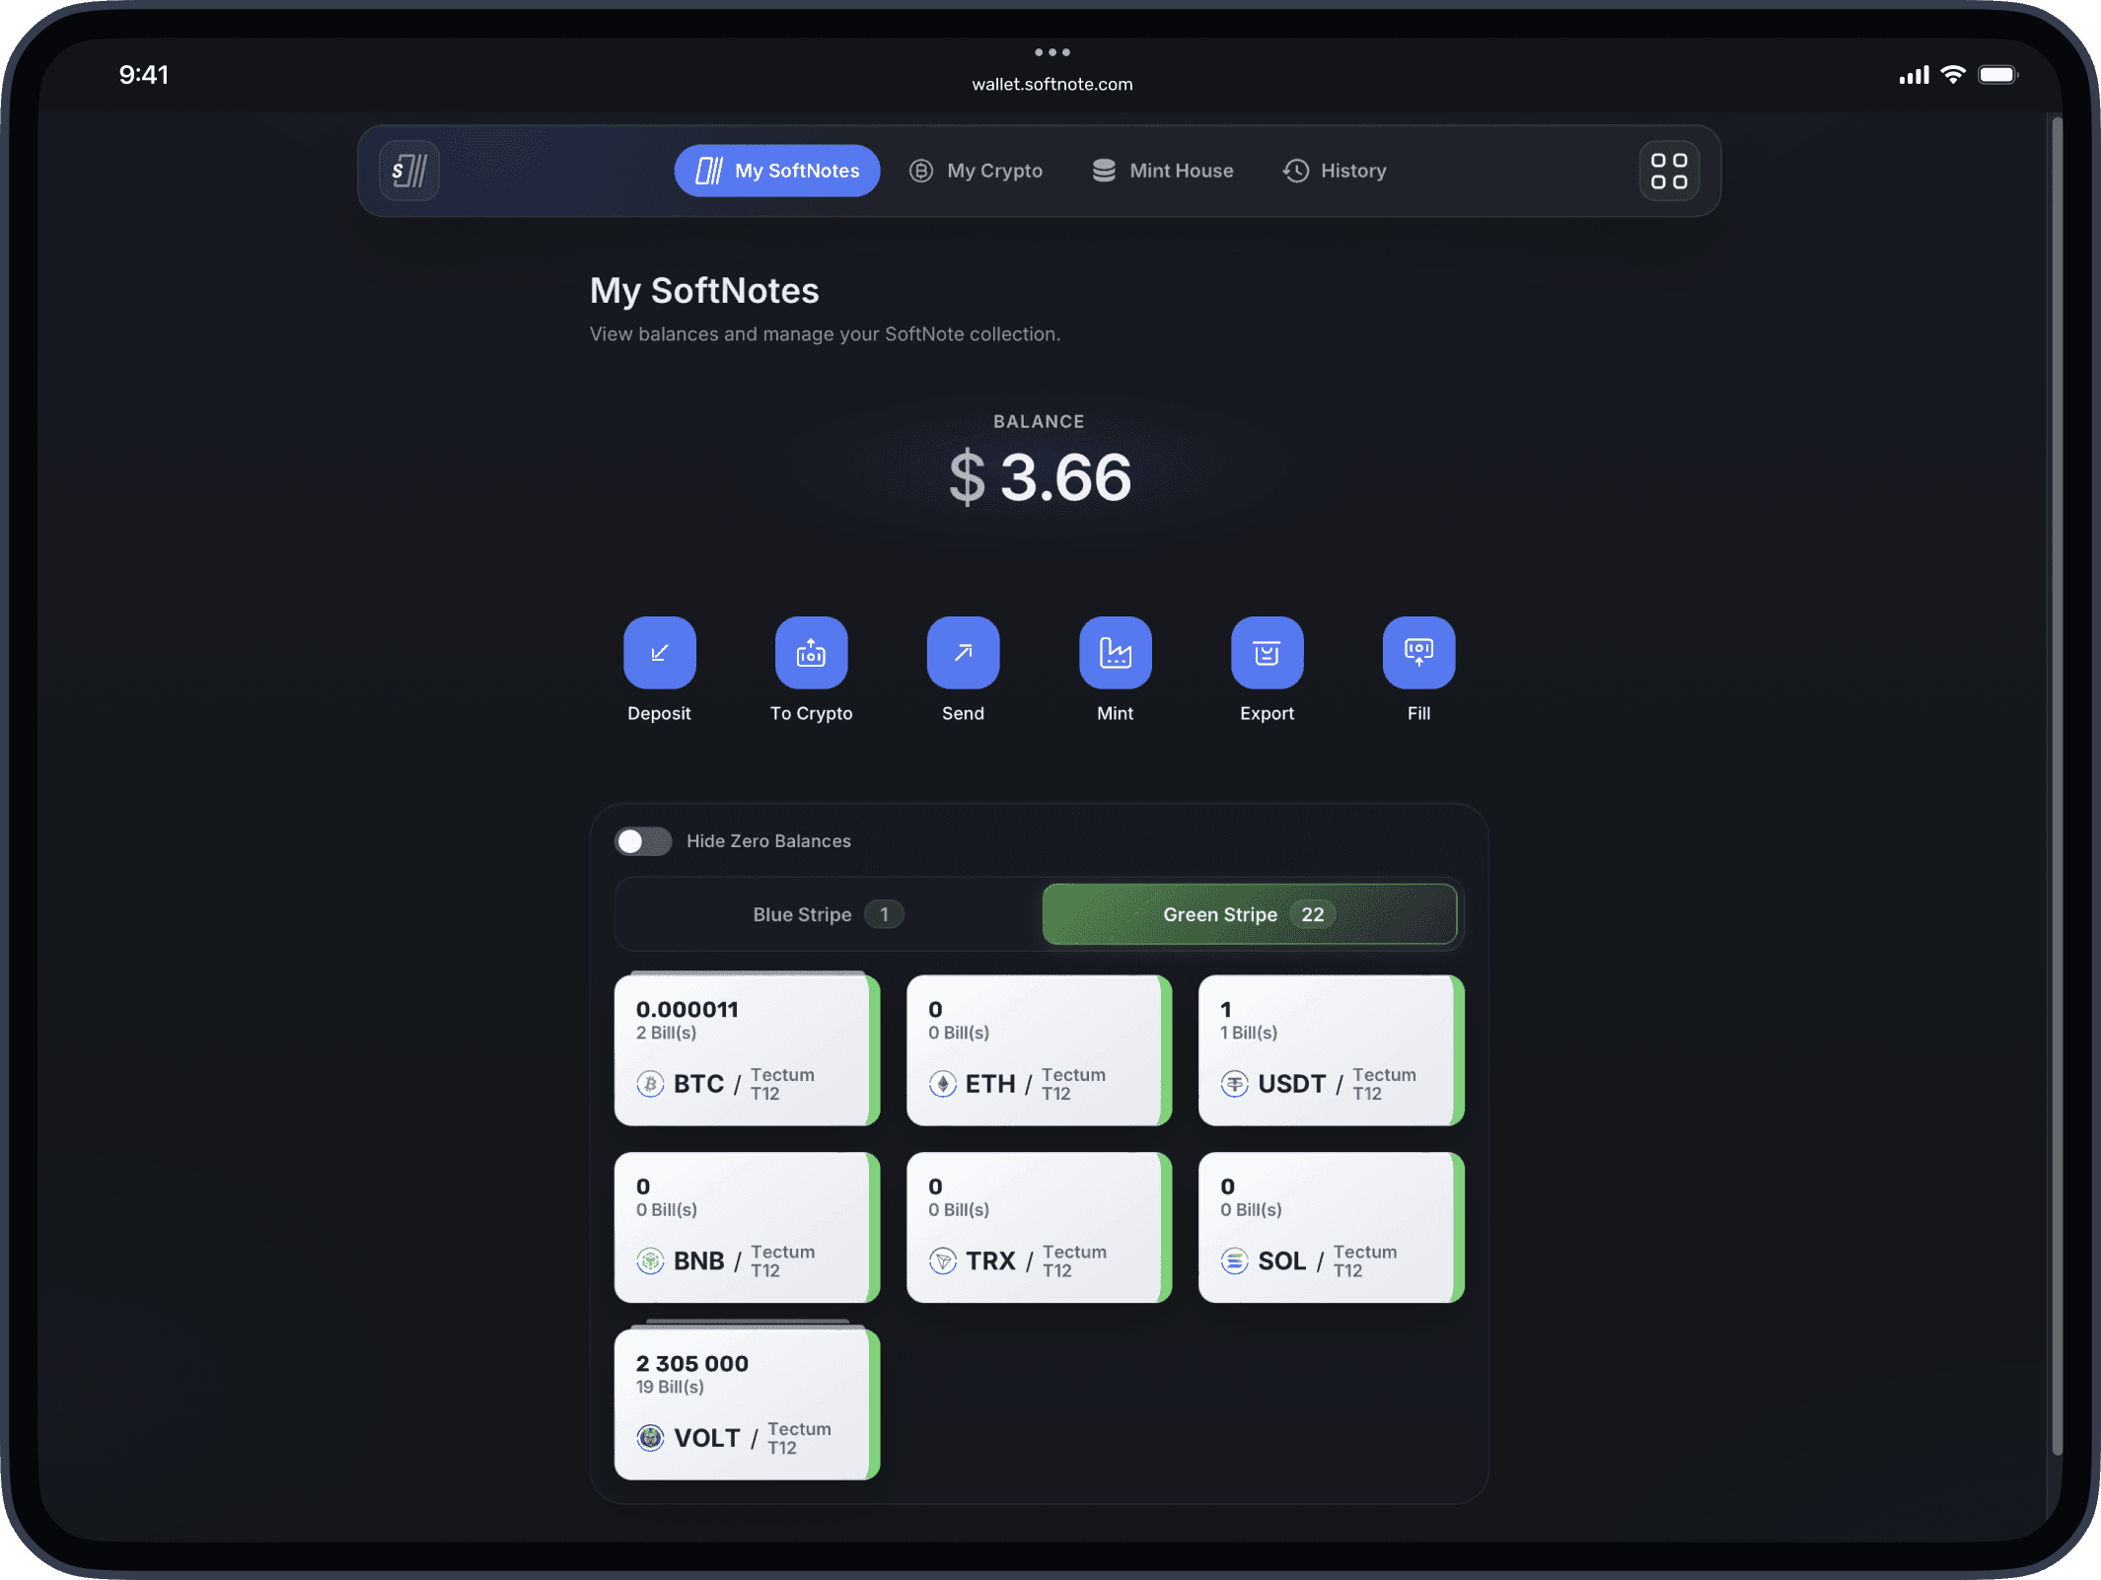Screen dimensions: 2101x1580
Task: Click the cellular signal bars icon
Action: (1915, 75)
